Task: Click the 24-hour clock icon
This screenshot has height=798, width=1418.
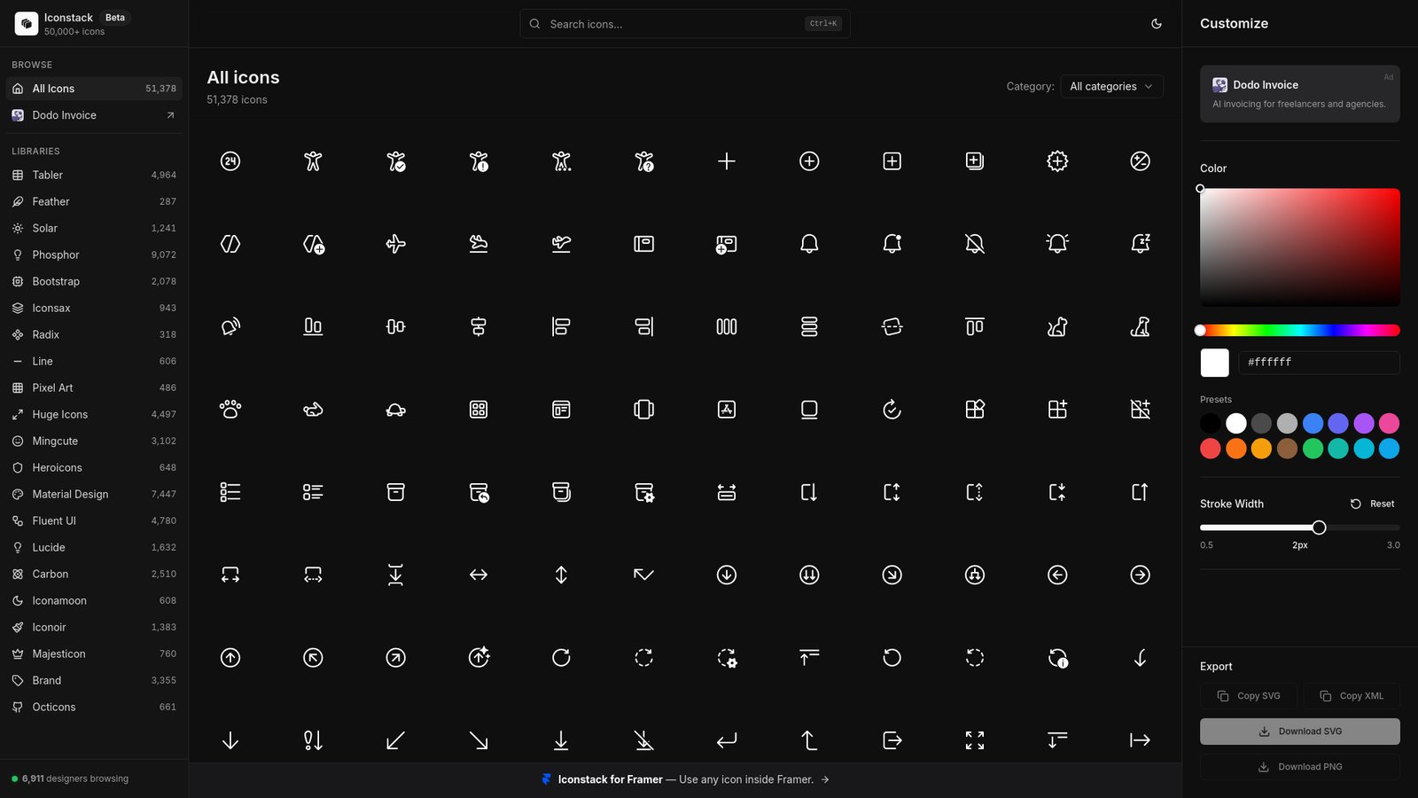Action: pyautogui.click(x=230, y=161)
